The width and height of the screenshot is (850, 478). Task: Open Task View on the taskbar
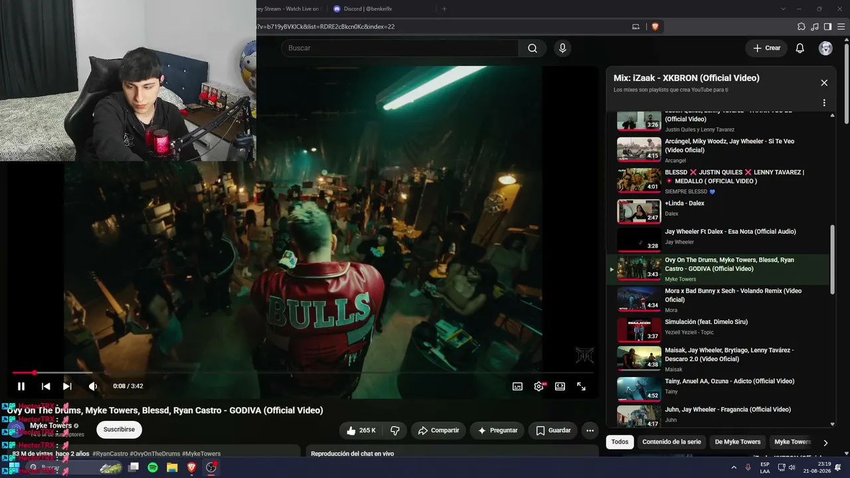coord(133,467)
